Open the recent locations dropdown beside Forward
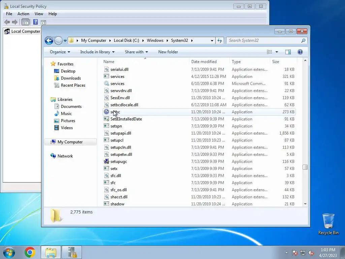 65,41
